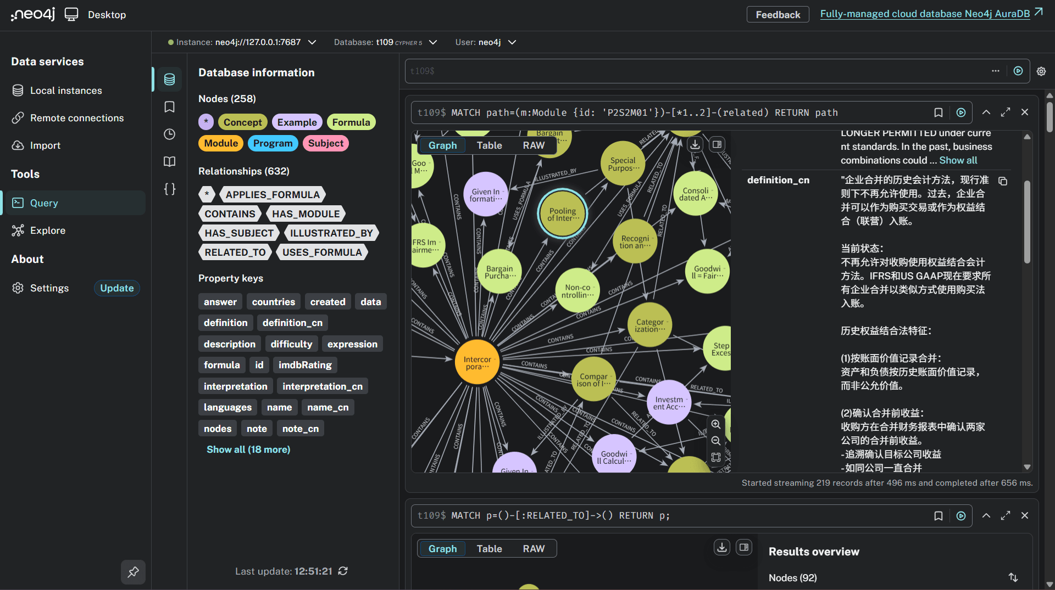Download the graph visualization export
Image resolution: width=1055 pixels, height=590 pixels.
click(x=695, y=144)
